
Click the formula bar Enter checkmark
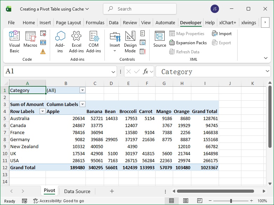[137, 71]
